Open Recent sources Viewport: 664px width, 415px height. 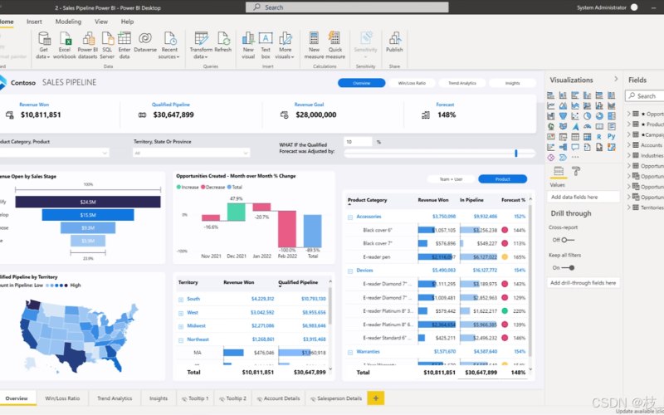tap(169, 45)
